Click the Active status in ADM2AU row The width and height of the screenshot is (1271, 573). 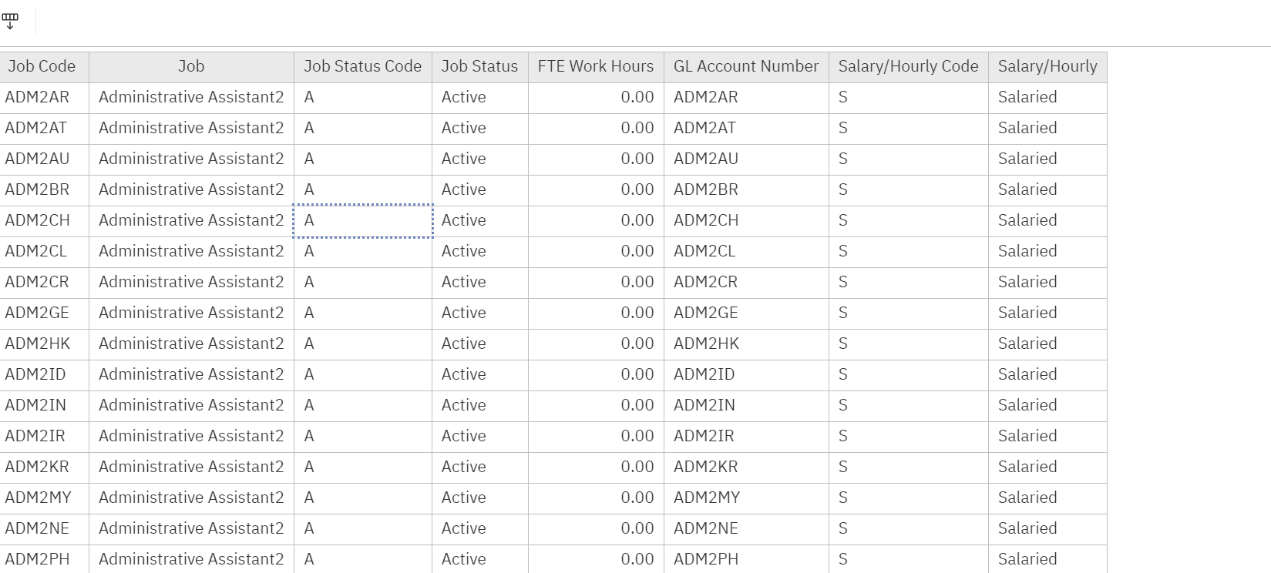[480, 159]
